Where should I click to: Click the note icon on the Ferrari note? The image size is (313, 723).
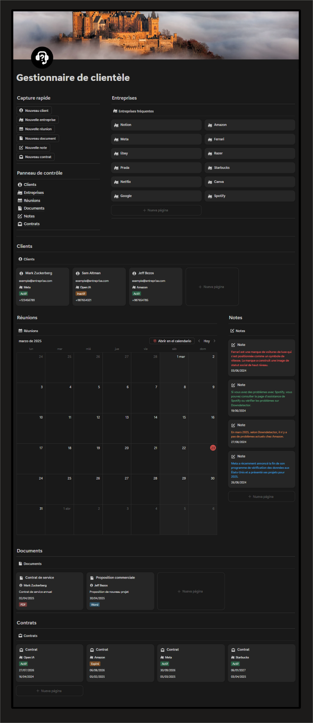(233, 345)
